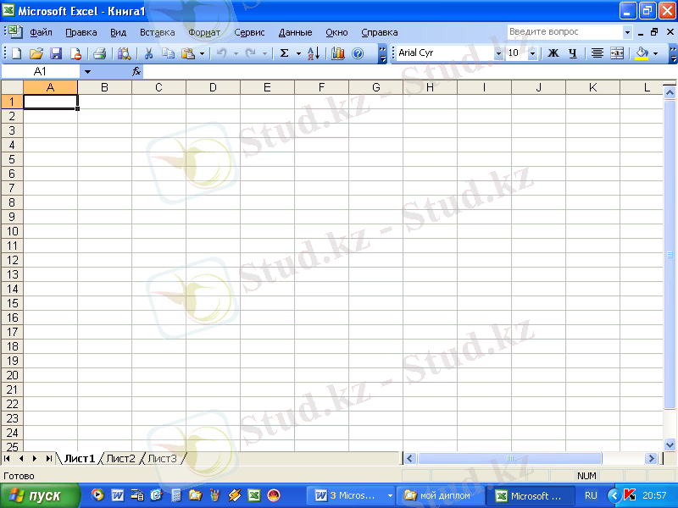The height and width of the screenshot is (508, 678).
Task: Jump to the last sheet tab arrow
Action: coord(49,458)
